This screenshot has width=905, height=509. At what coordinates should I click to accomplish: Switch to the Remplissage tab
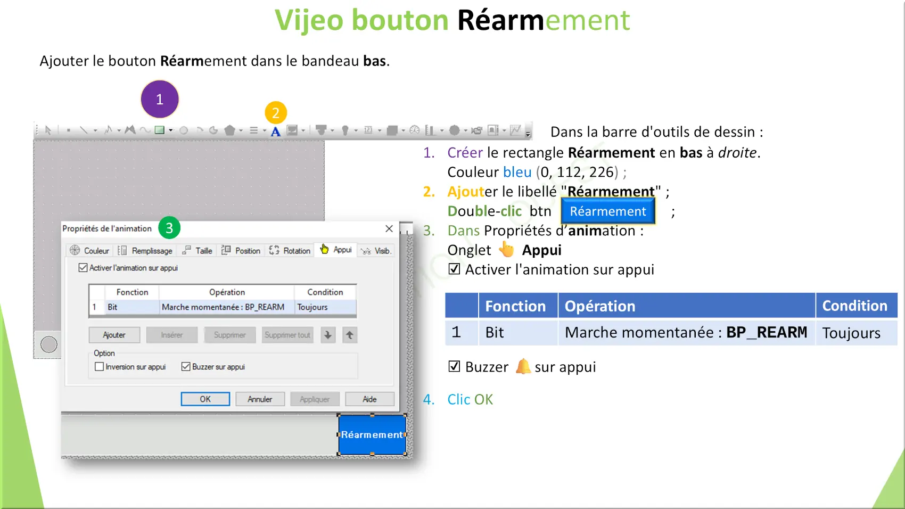click(145, 250)
